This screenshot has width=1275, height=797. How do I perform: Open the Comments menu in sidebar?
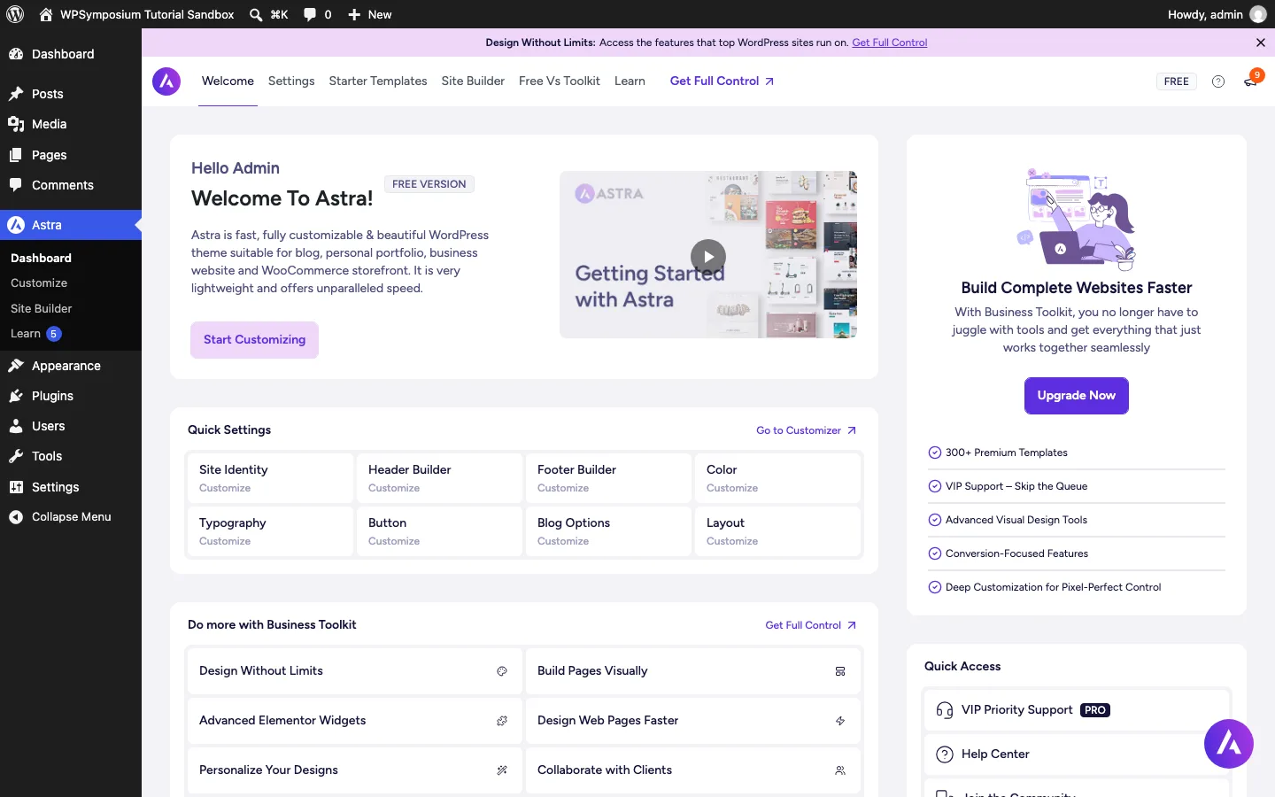pyautogui.click(x=71, y=185)
